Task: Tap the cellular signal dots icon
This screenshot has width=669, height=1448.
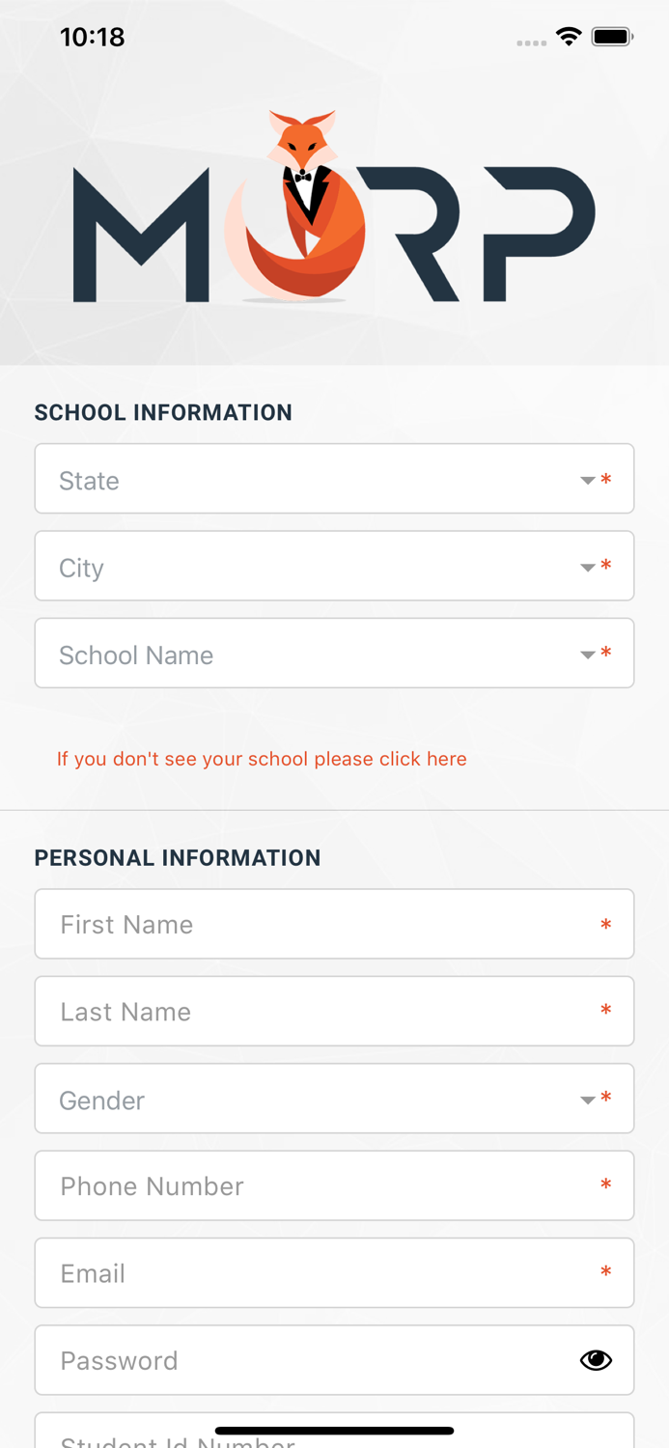Action: pyautogui.click(x=531, y=42)
